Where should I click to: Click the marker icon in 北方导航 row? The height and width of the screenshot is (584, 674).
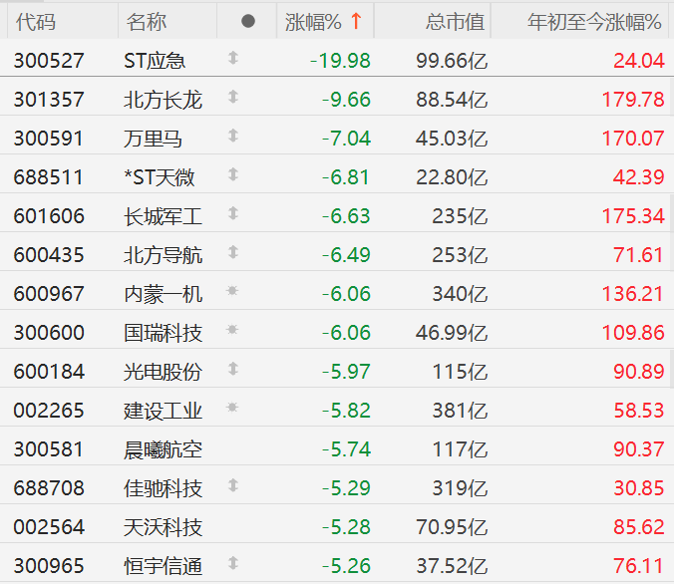point(233,252)
